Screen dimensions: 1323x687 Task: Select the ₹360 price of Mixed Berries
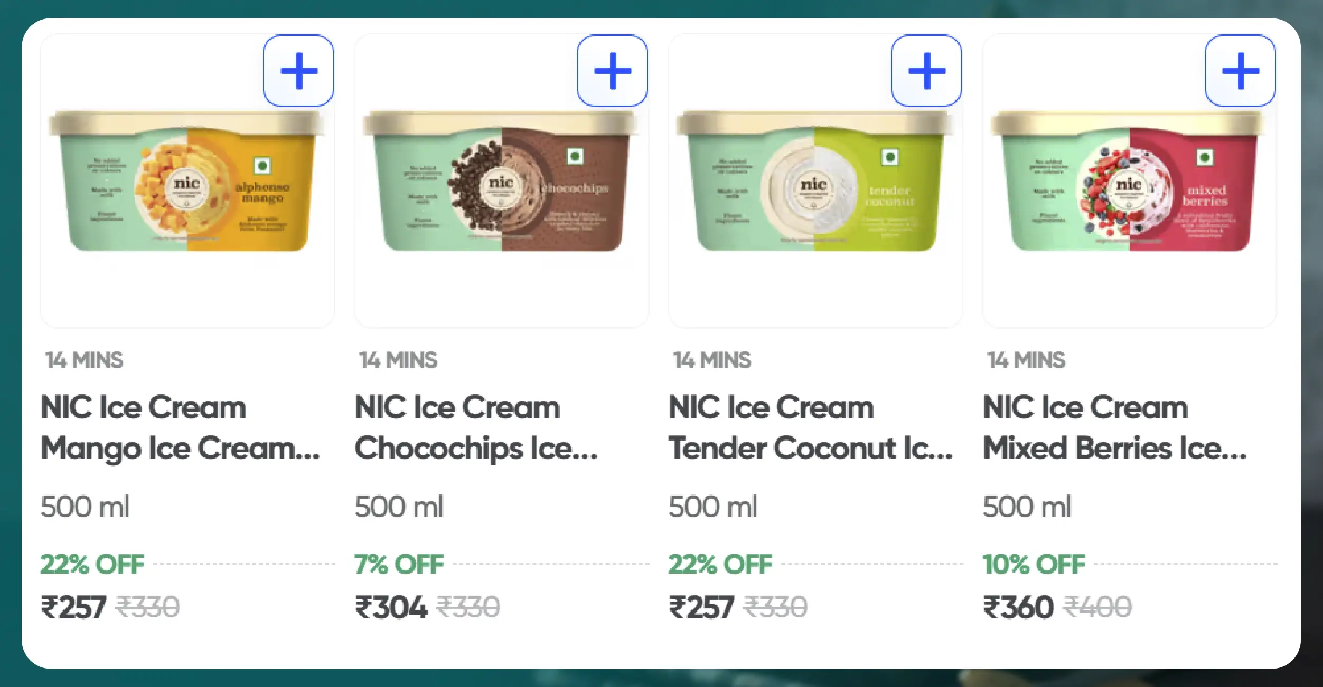[1018, 607]
